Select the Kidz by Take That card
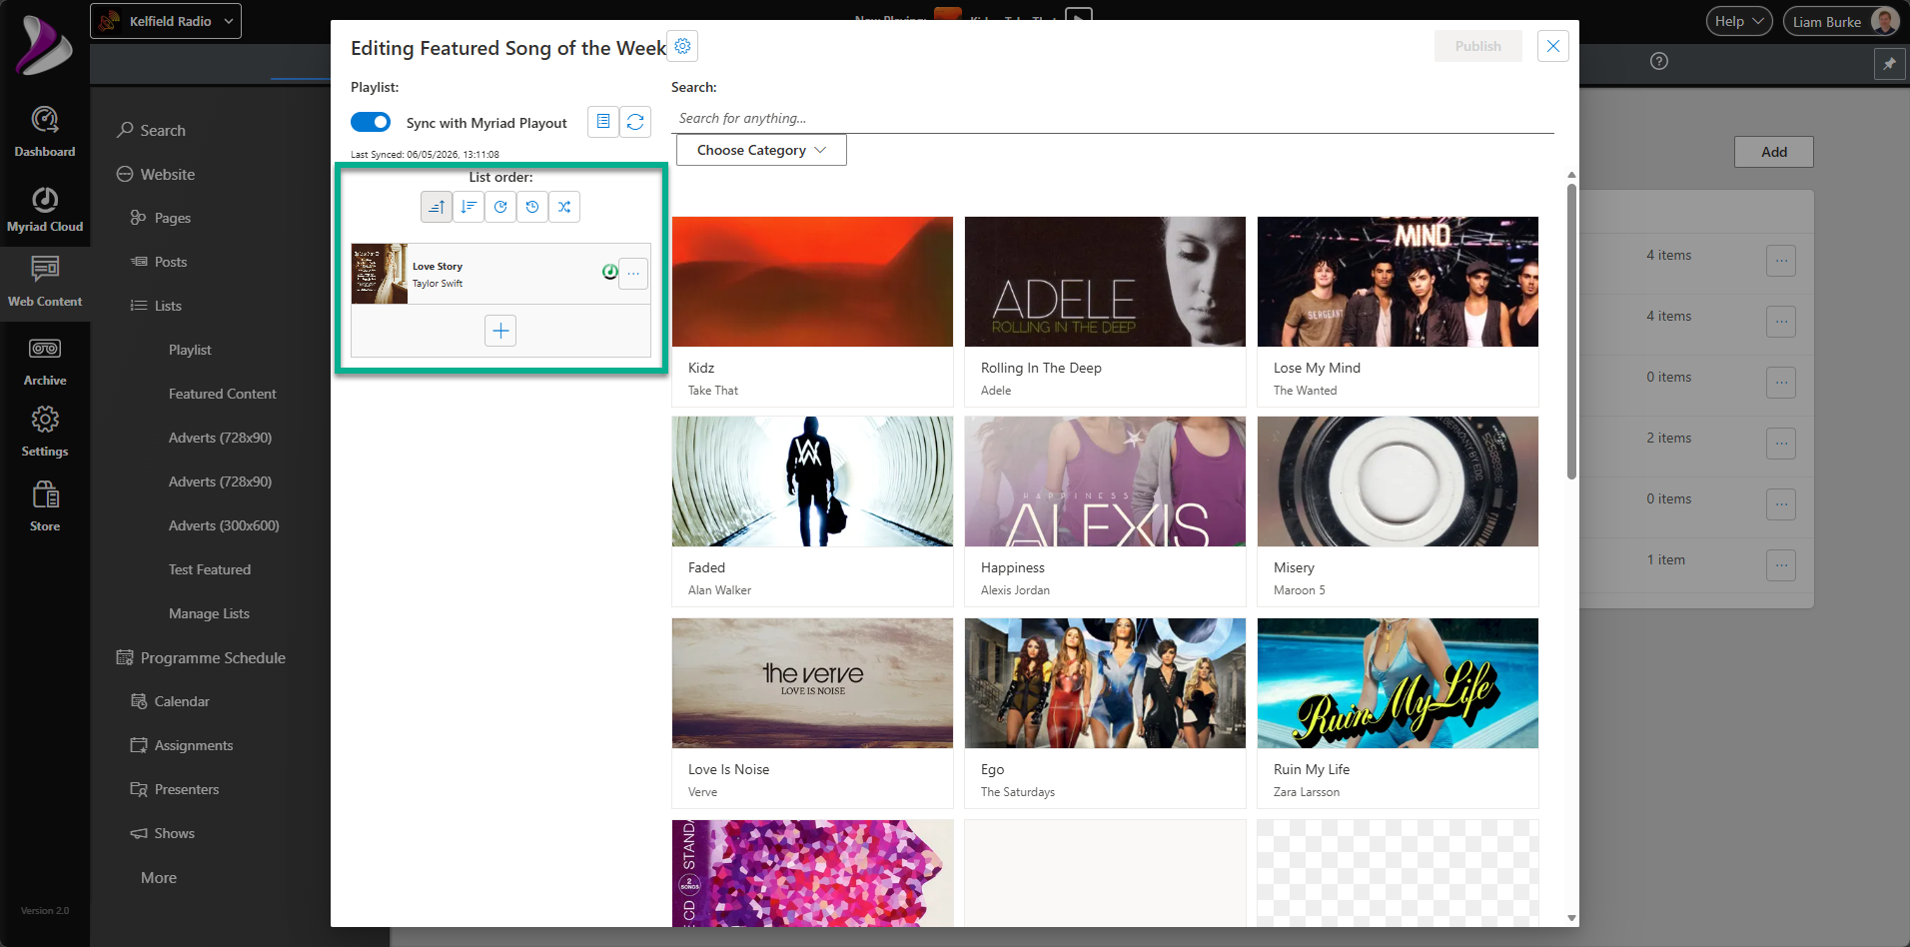 click(x=812, y=312)
